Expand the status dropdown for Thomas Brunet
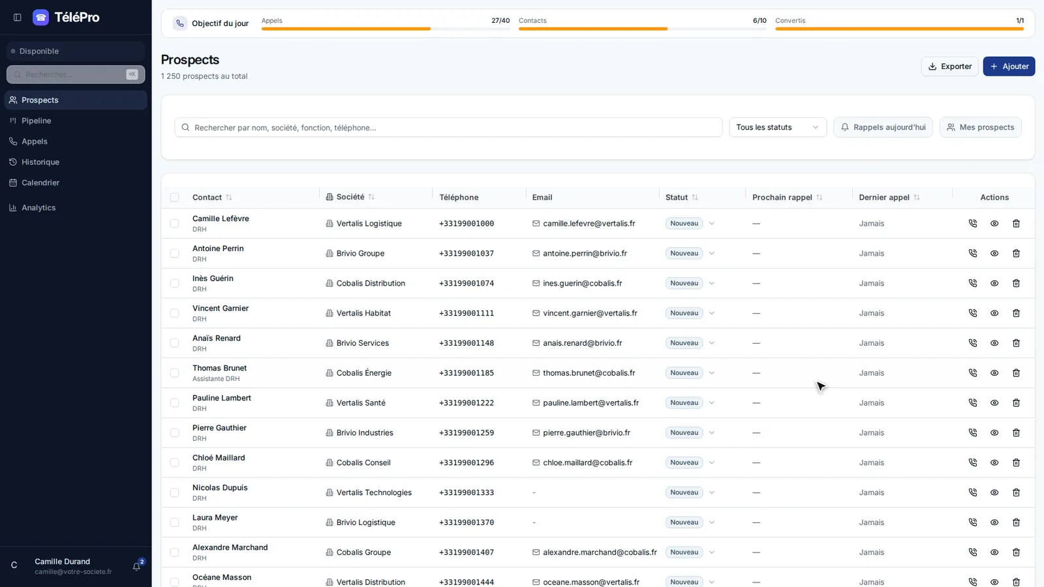The image size is (1044, 587). coord(690,373)
